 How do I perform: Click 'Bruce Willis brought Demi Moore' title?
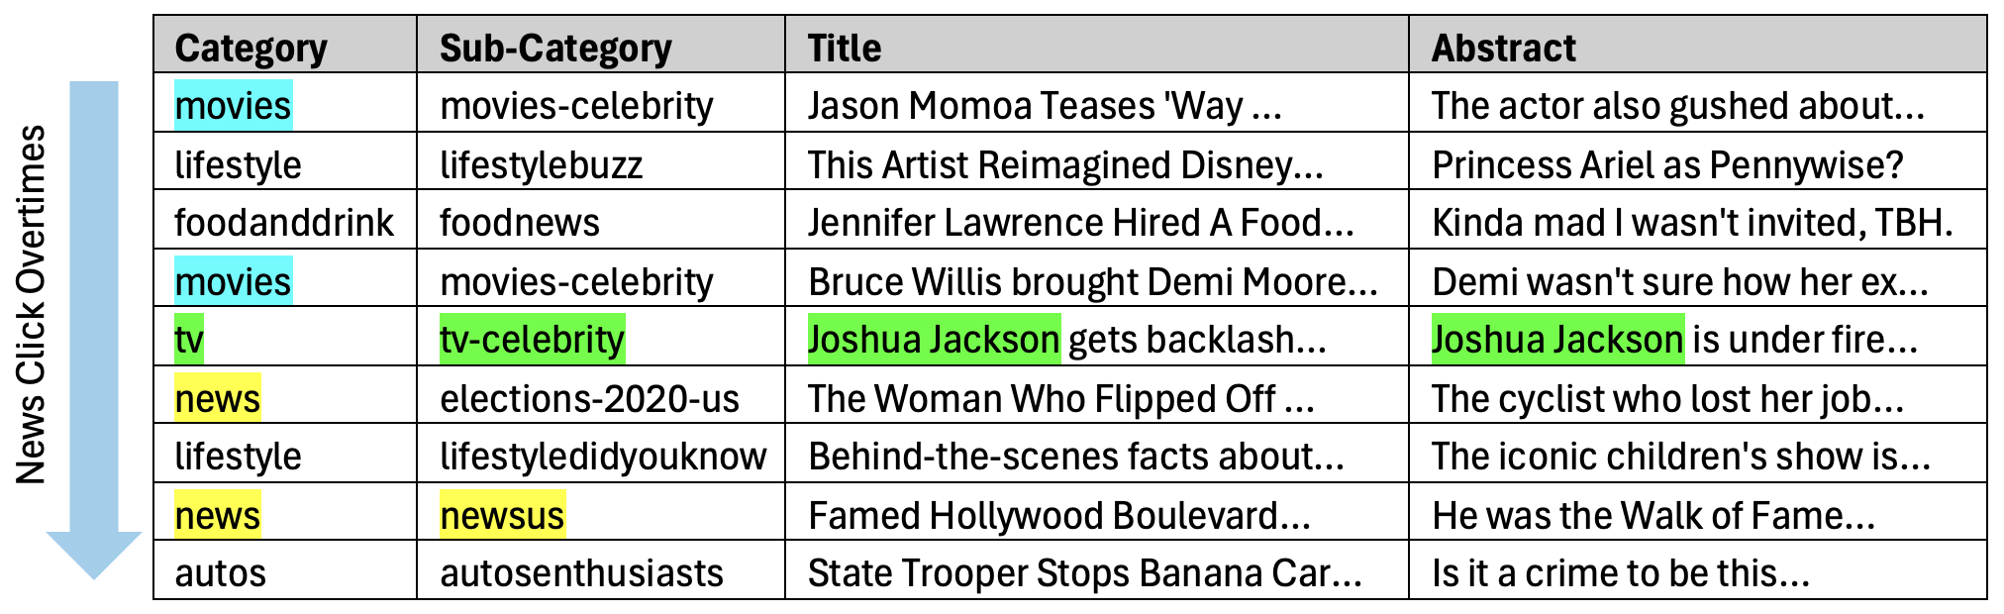1092,282
